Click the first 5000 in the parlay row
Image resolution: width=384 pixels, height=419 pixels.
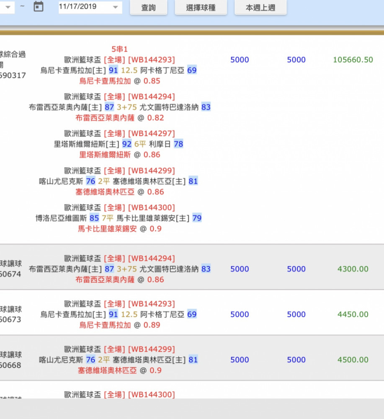click(240, 59)
